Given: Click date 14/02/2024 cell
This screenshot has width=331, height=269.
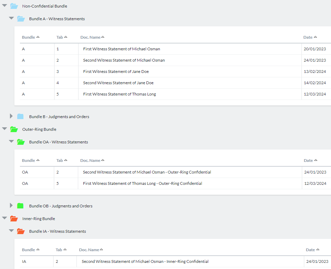Looking at the screenshot, I should 315,83.
